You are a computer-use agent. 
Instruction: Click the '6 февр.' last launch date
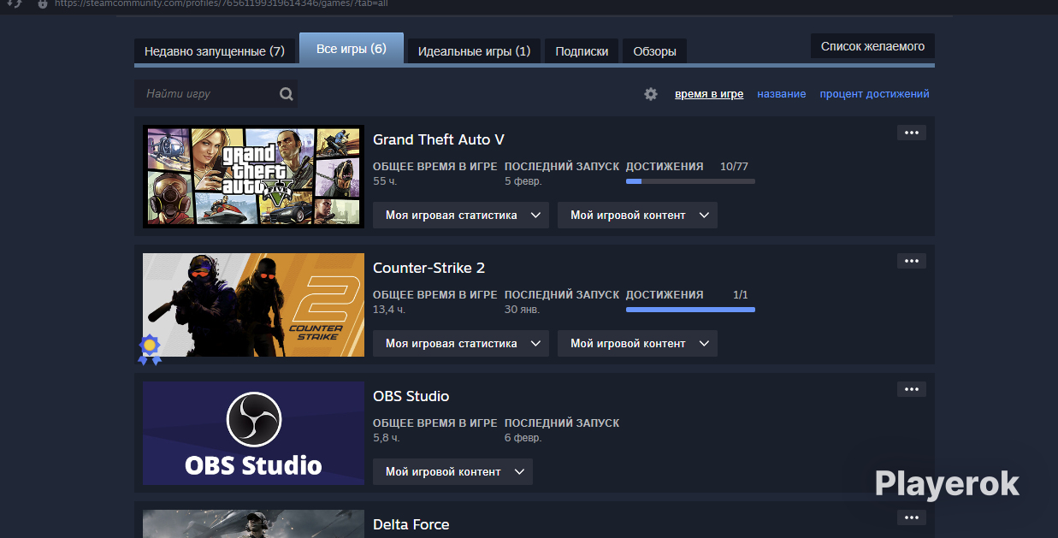coord(523,438)
